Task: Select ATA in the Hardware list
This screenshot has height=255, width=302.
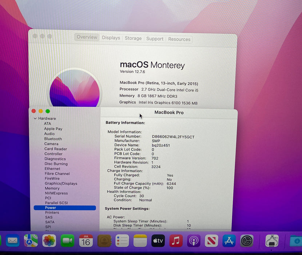Action: pyautogui.click(x=47, y=123)
